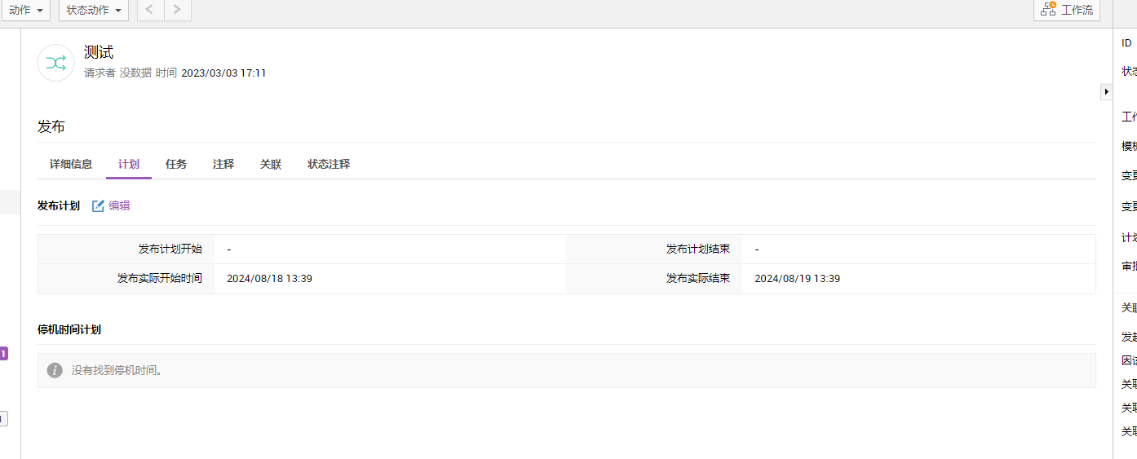Toggle the right side panel collapse arrow
The image size is (1137, 459).
pyautogui.click(x=1106, y=92)
